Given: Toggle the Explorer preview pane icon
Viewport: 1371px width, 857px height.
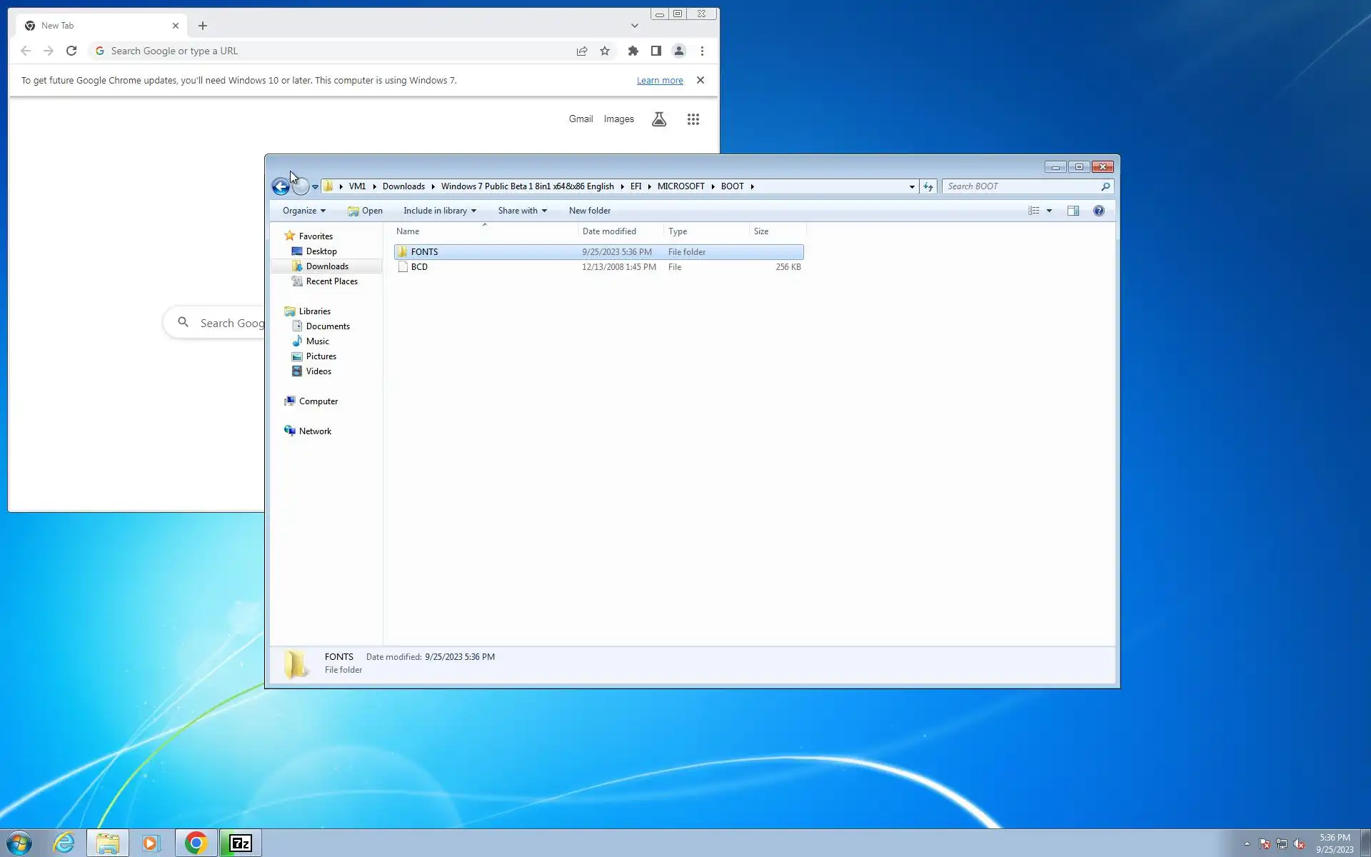Looking at the screenshot, I should [x=1073, y=211].
